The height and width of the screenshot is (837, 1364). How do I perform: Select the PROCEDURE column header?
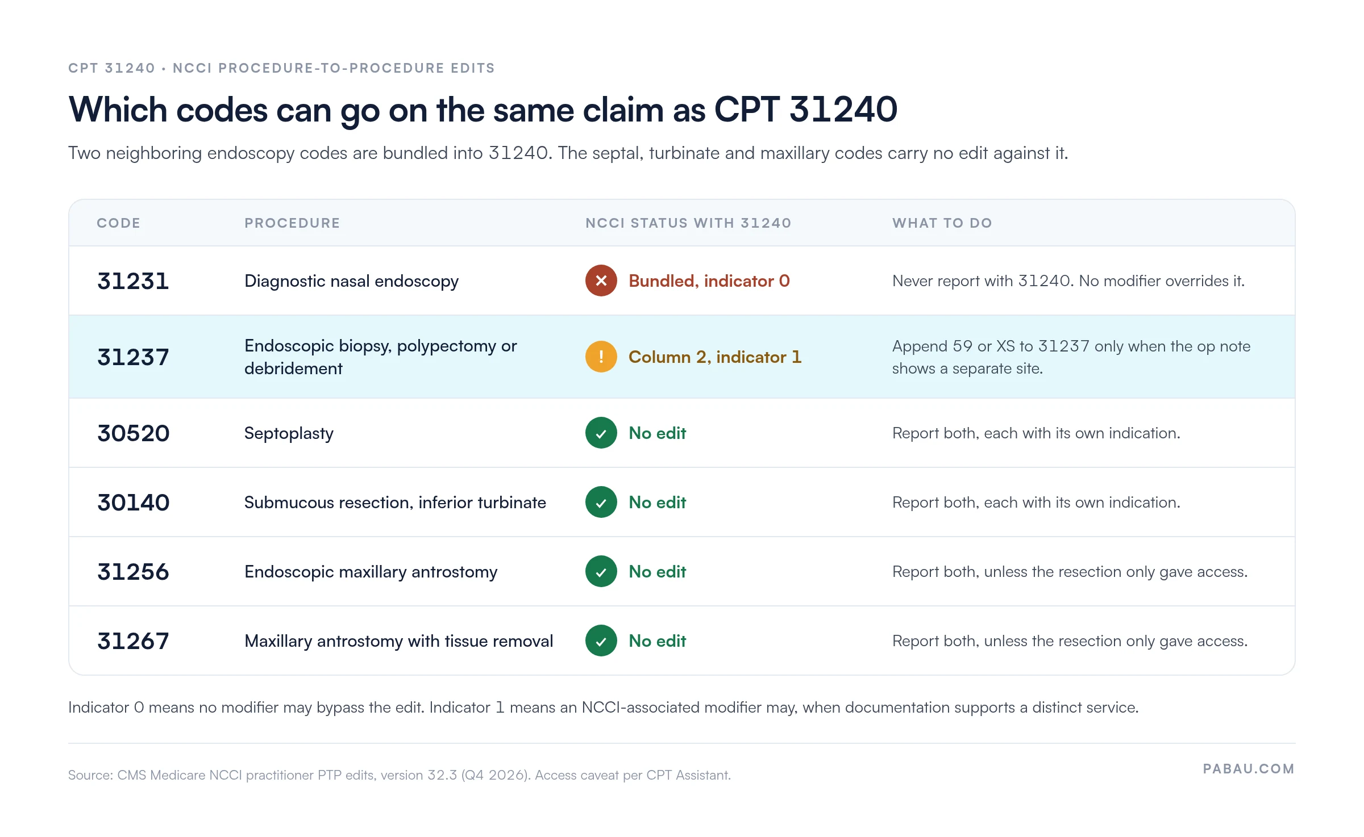click(x=292, y=223)
